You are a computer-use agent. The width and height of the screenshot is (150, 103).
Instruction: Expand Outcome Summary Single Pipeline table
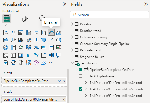pyautogui.click(x=72, y=44)
